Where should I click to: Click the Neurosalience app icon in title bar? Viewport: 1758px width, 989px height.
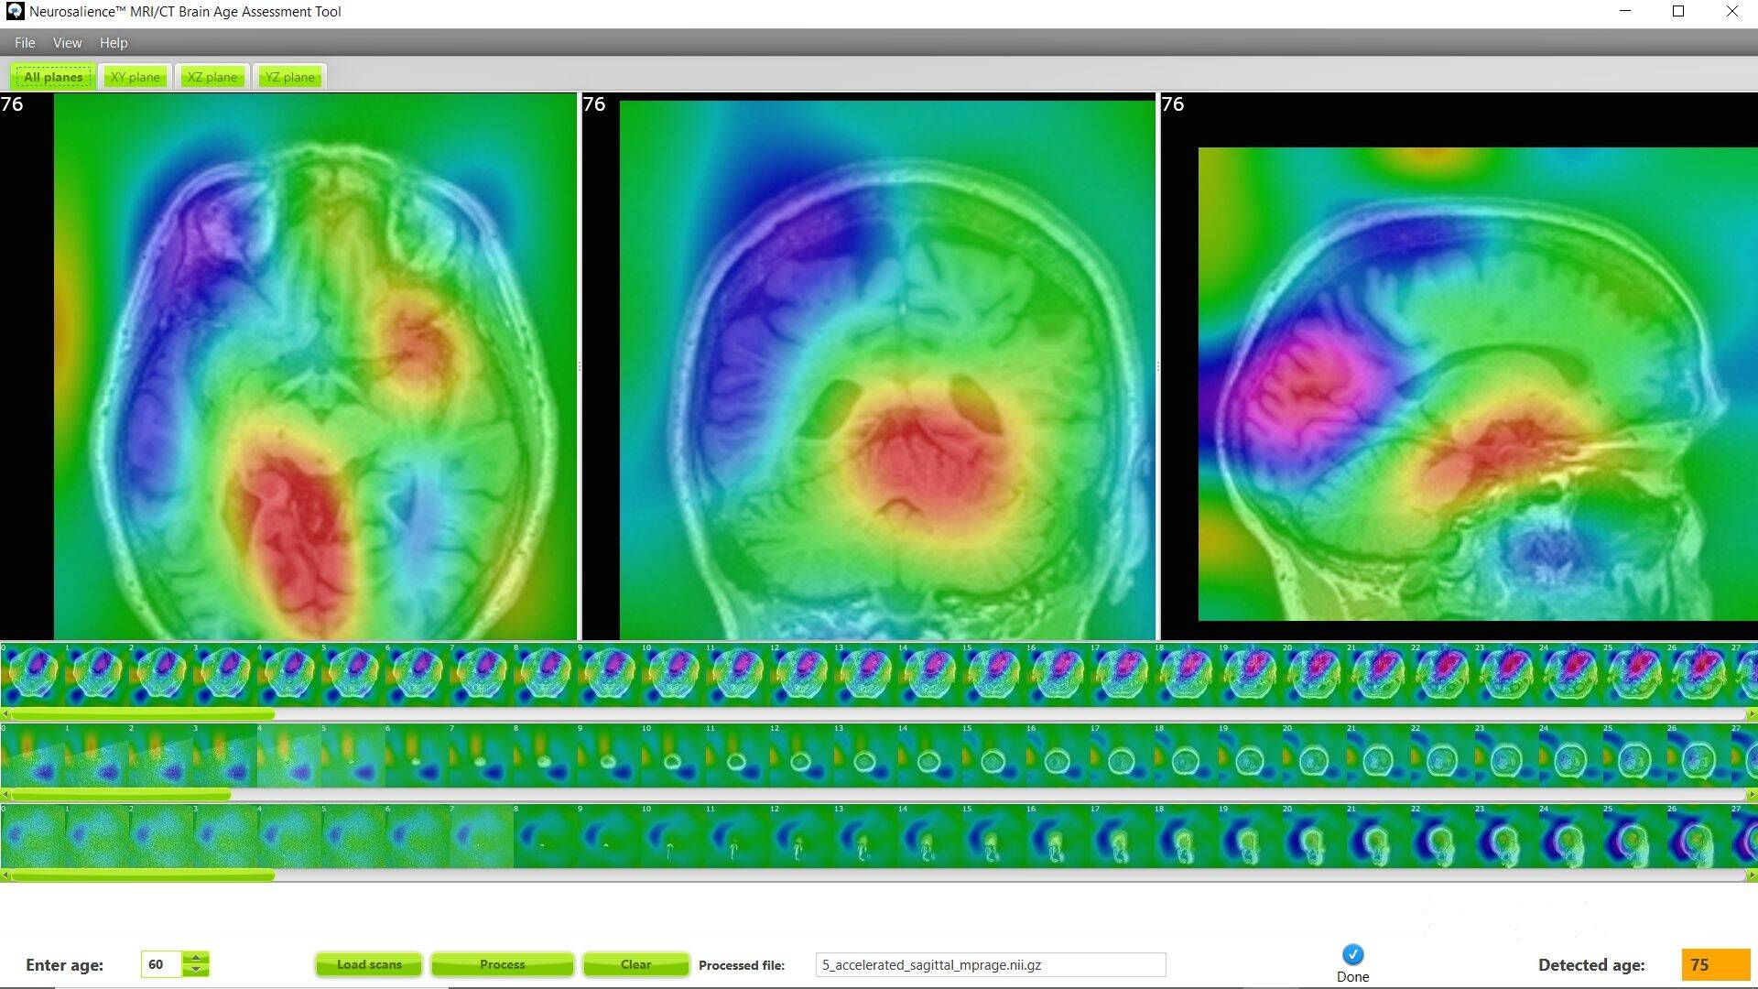(x=15, y=12)
